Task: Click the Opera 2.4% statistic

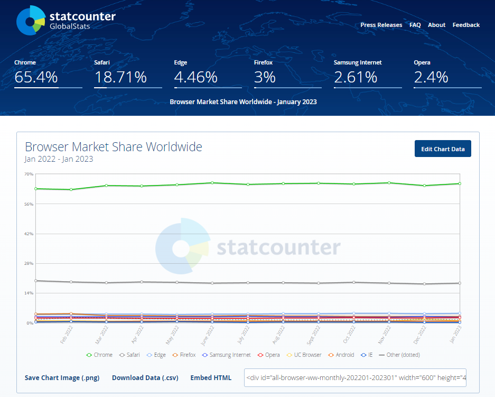Action: point(447,73)
